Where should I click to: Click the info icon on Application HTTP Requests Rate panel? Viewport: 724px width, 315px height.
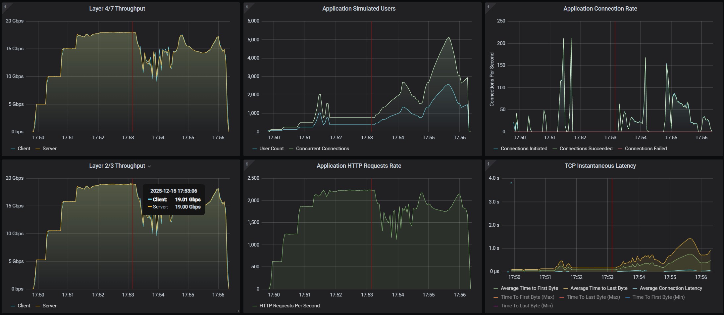tap(247, 164)
